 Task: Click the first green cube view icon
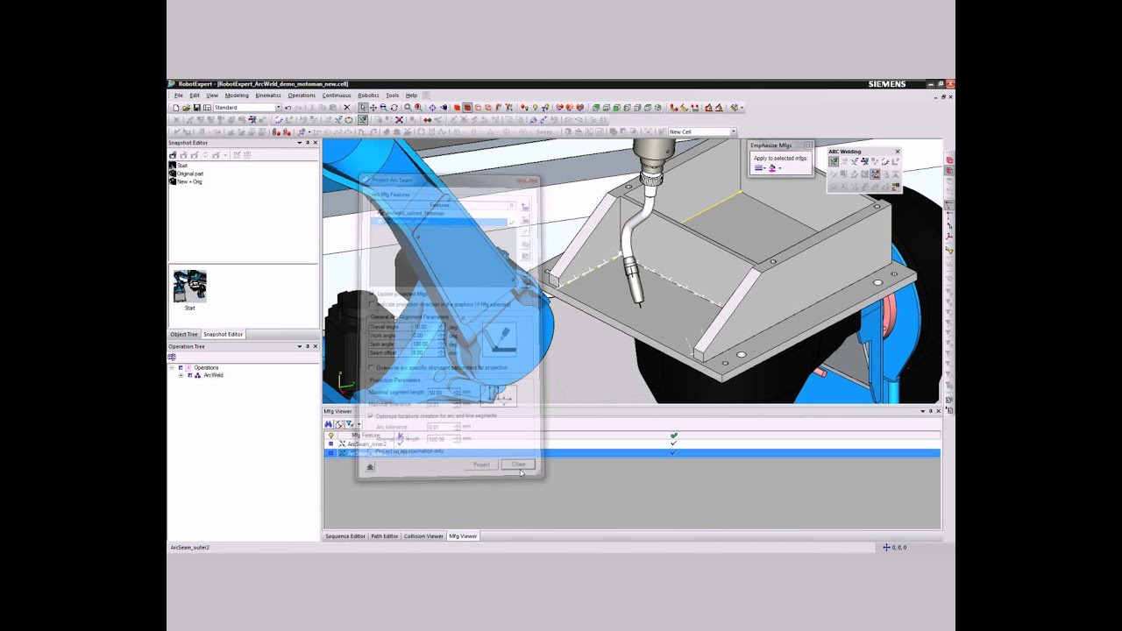596,107
